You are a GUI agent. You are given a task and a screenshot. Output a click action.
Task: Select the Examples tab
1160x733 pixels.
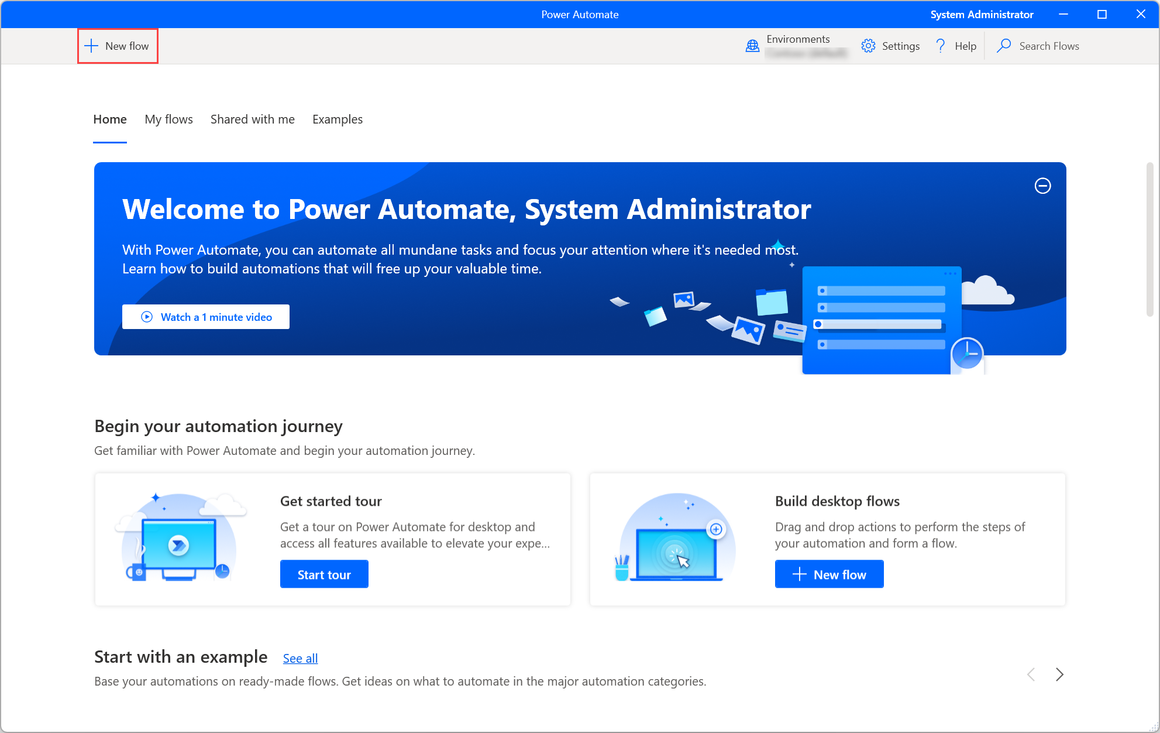point(336,119)
